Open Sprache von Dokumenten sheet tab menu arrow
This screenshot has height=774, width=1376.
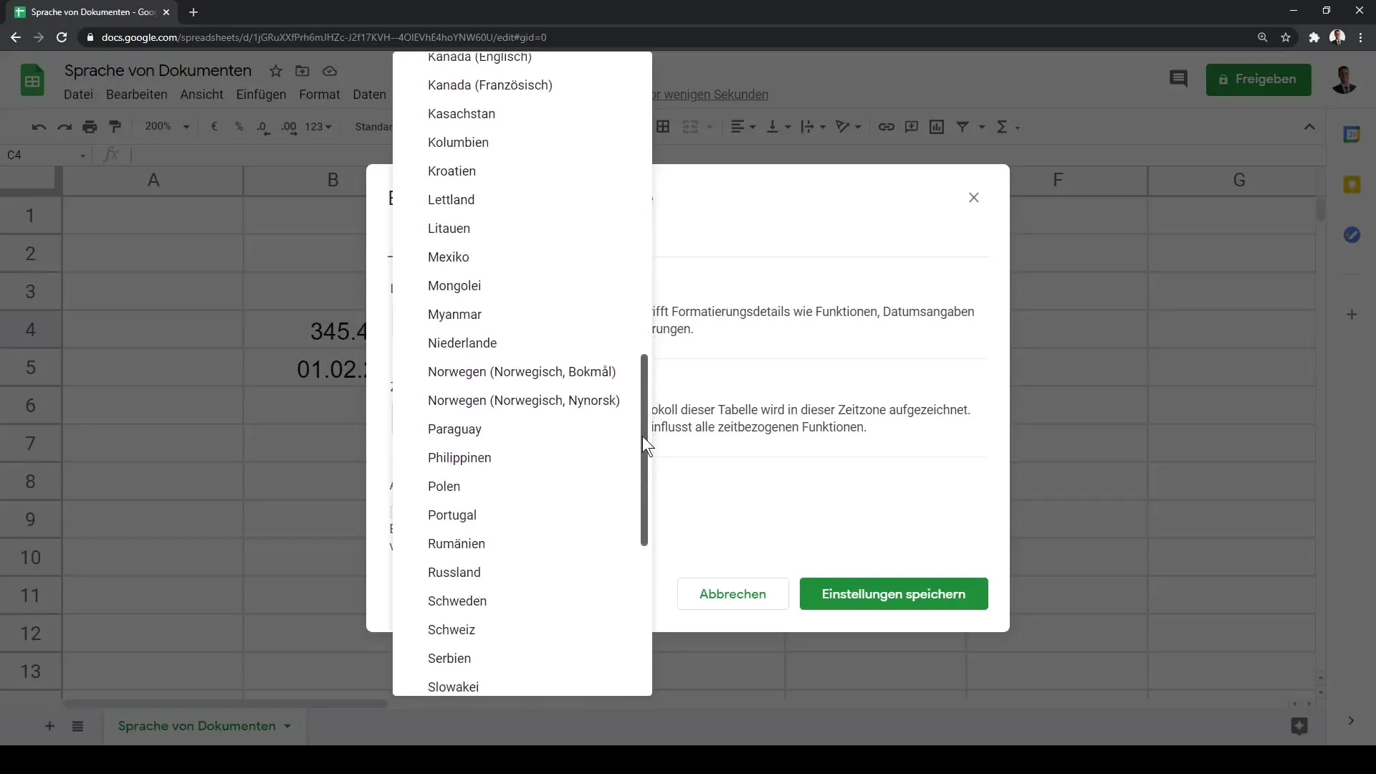click(287, 726)
